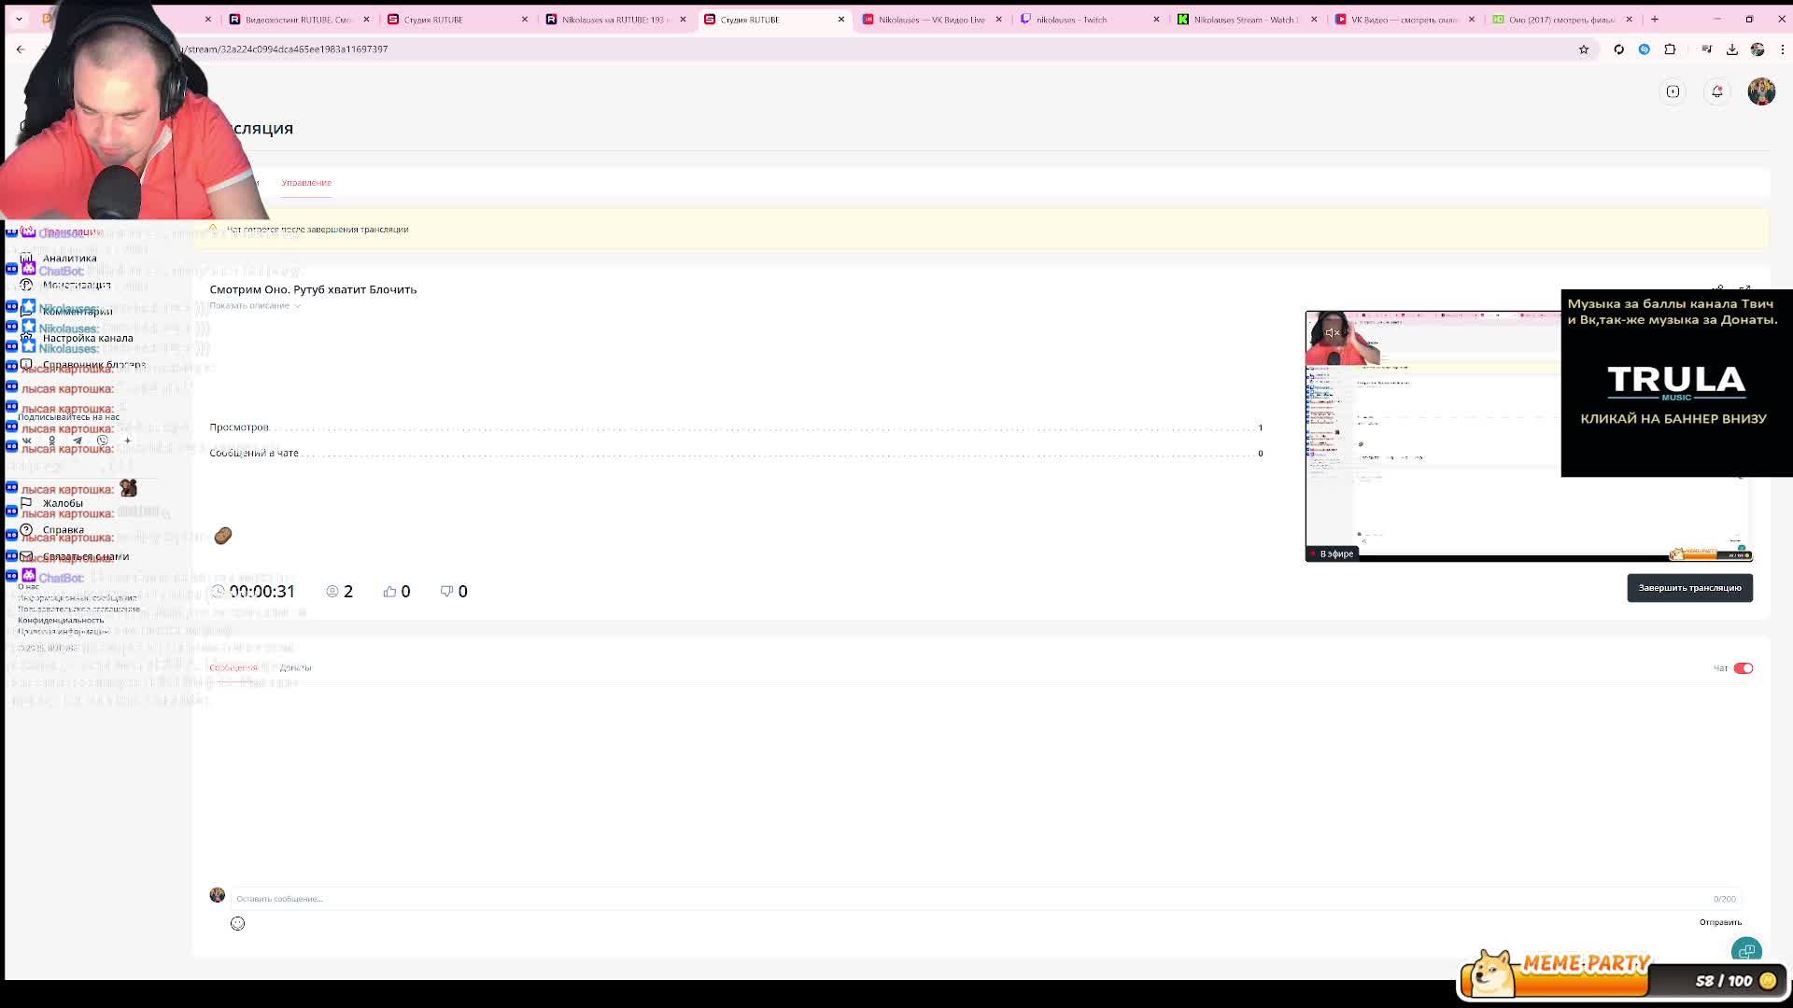Open the browser extensions puzzle icon
1793x1008 pixels.
tap(1670, 49)
